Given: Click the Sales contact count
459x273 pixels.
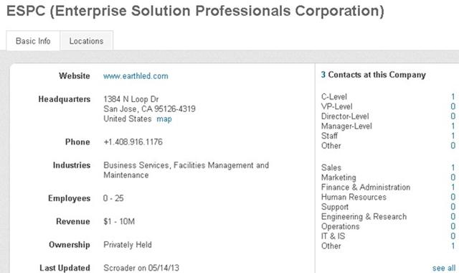Looking at the screenshot, I should click(453, 167).
